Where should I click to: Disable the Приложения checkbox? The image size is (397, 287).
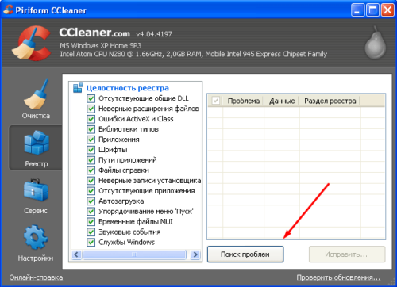click(91, 140)
